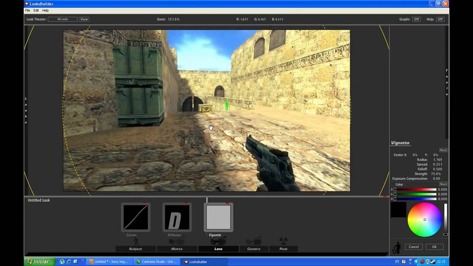
Task: Open the Looks side drawer
Action: pyautogui.click(x=26, y=110)
